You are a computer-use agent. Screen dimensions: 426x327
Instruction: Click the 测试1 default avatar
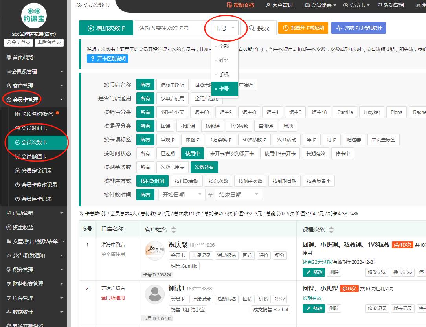(x=154, y=294)
